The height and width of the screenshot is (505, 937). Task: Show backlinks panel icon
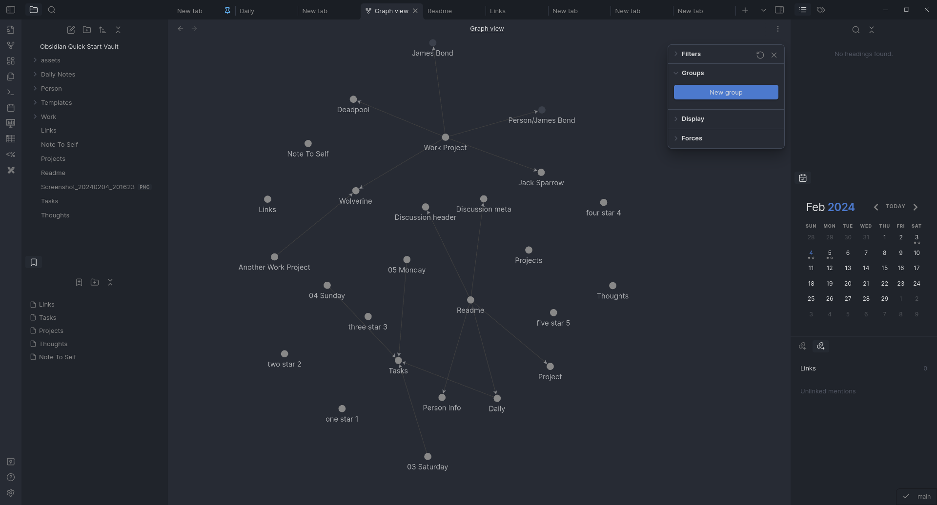tap(803, 346)
